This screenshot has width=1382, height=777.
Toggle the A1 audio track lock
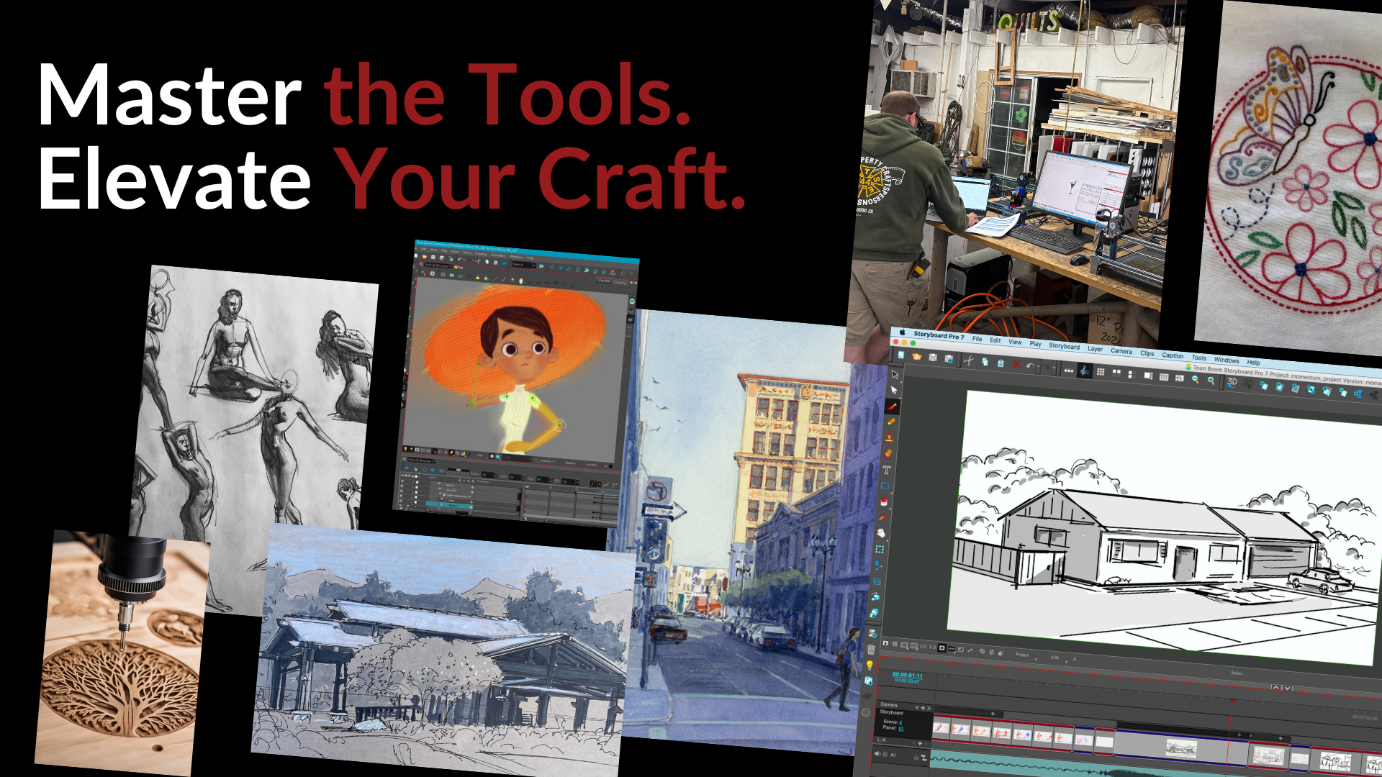click(x=916, y=758)
